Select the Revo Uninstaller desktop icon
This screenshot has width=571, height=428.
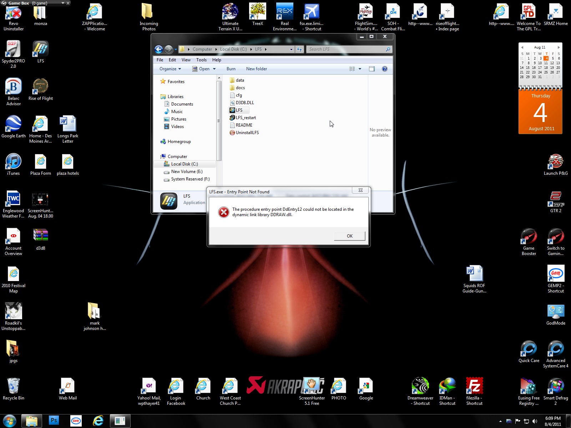point(14,17)
